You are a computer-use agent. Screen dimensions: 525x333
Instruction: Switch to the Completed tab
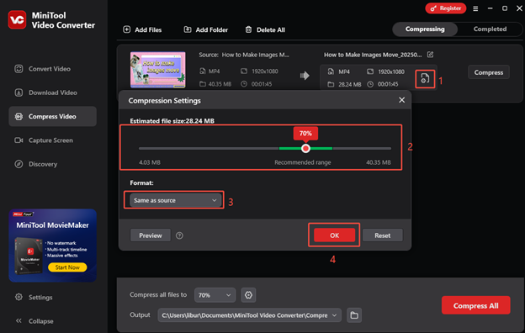[490, 29]
